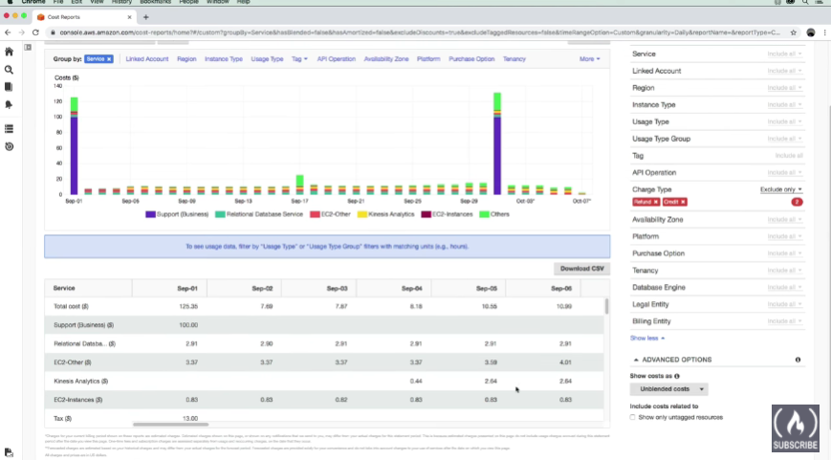The image size is (831, 460).
Task: Click the table's vertical scrollbar
Action: pyautogui.click(x=607, y=306)
